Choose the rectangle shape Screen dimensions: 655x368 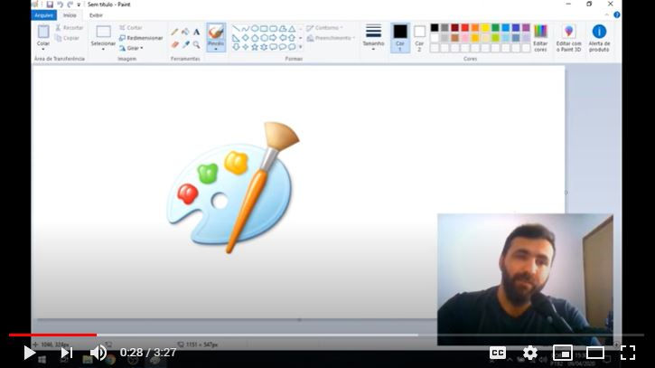(264, 29)
